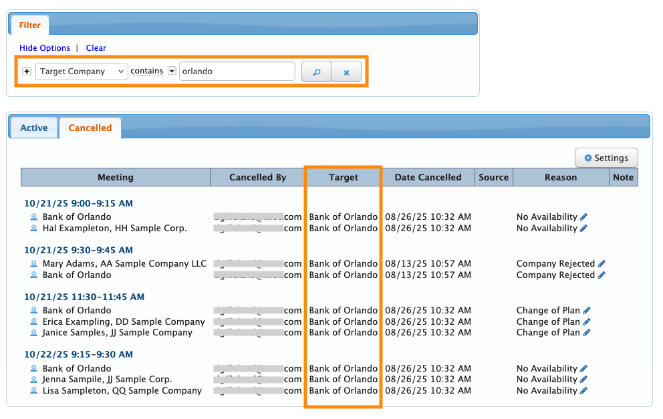Open the contains operator dropdown arrow
Screen dimensions: 663x419
coord(172,71)
